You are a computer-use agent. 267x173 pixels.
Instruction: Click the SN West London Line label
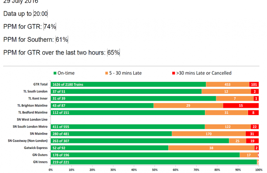point(32,120)
